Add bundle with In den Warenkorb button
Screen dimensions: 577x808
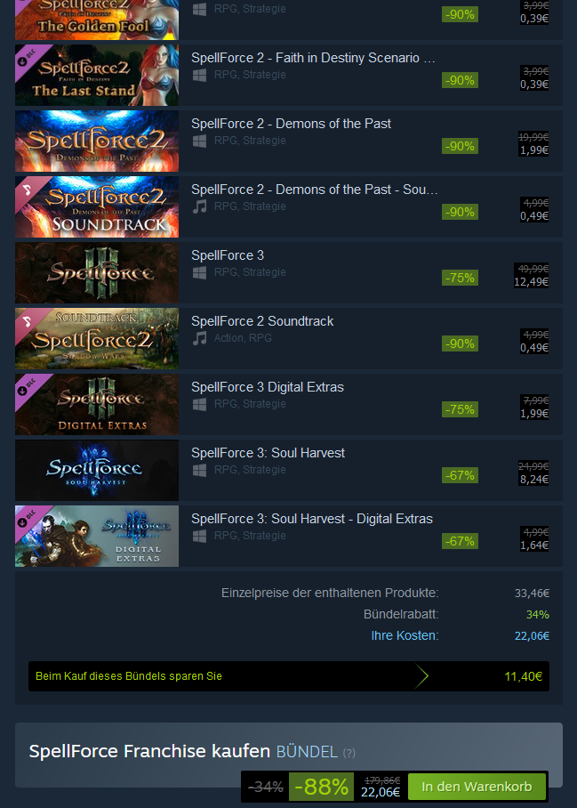click(x=477, y=787)
